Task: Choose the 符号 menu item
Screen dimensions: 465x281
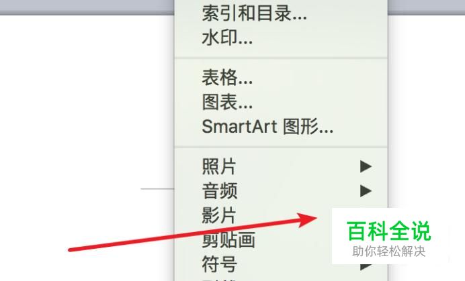Action: coord(220,264)
